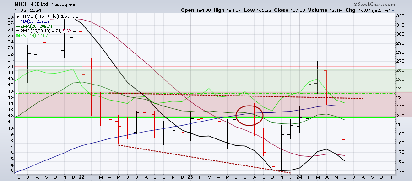Click the 320 price label on right axis
The width and height of the screenshot is (412, 181).
(400, 16)
